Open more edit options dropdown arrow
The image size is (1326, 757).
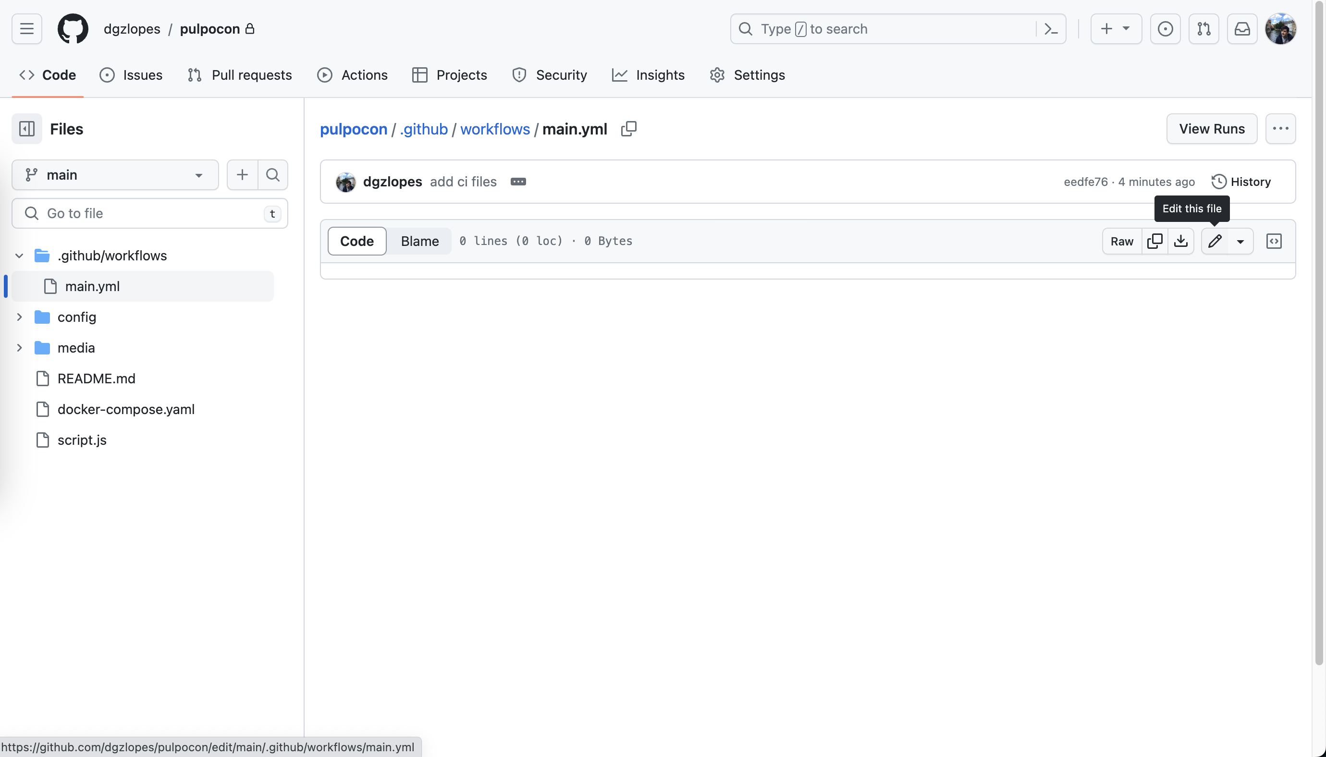(1240, 241)
